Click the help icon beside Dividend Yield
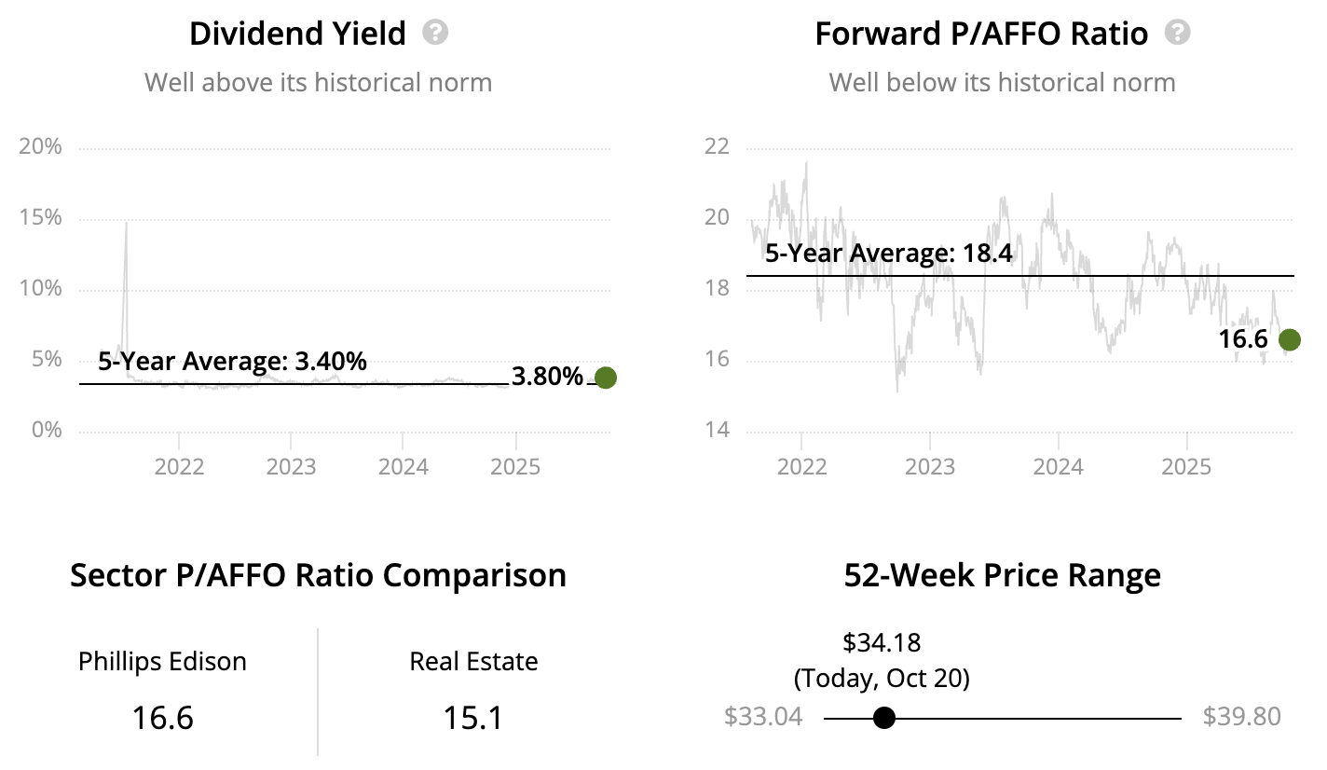Image resolution: width=1327 pixels, height=770 pixels. pyautogui.click(x=435, y=34)
